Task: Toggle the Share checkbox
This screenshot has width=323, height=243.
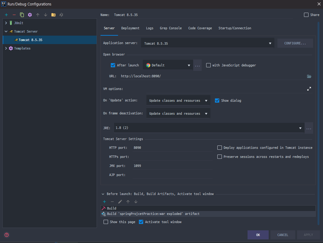Action: [x=306, y=15]
